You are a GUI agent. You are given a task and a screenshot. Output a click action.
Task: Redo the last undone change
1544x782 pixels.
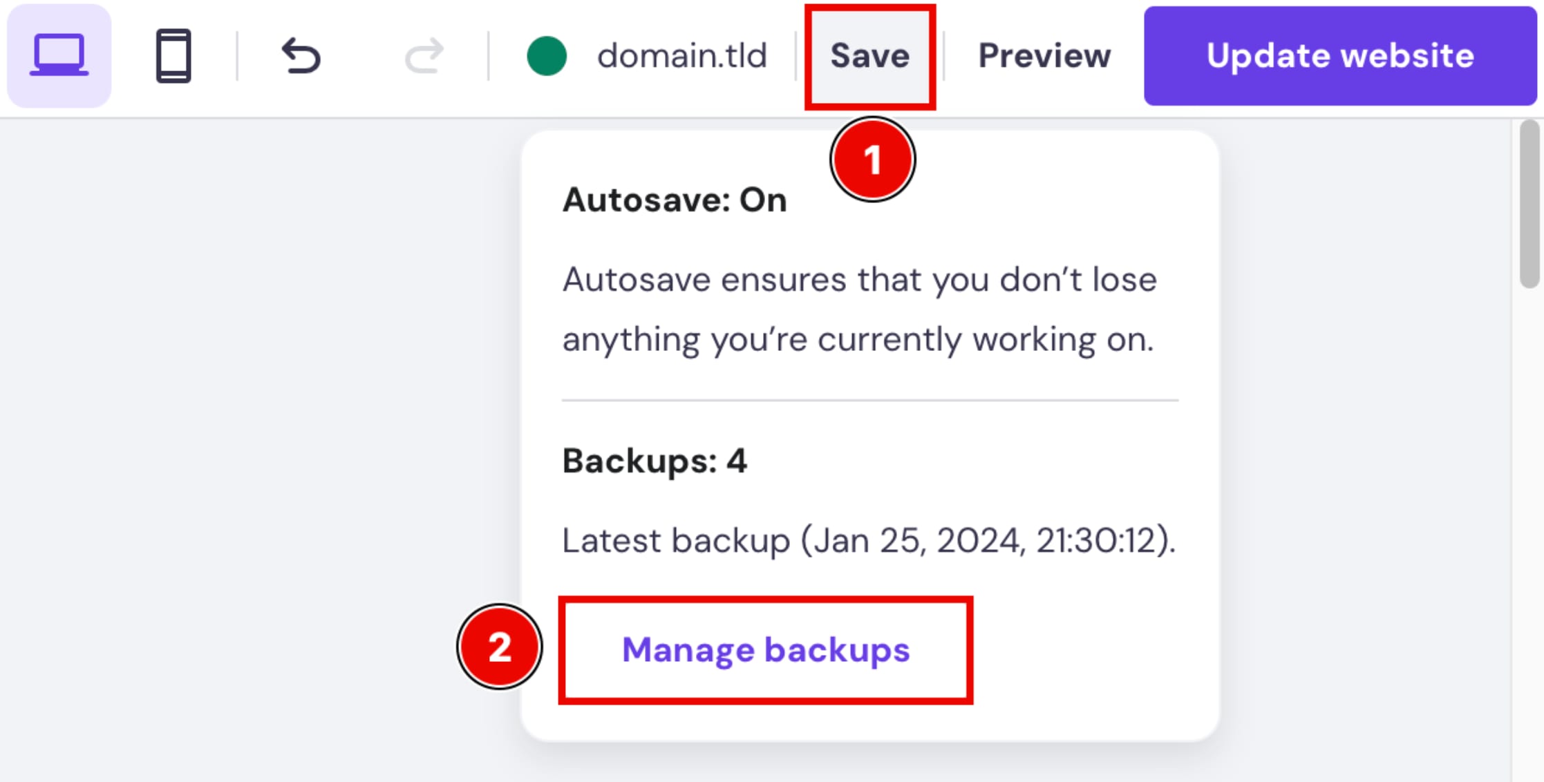424,55
